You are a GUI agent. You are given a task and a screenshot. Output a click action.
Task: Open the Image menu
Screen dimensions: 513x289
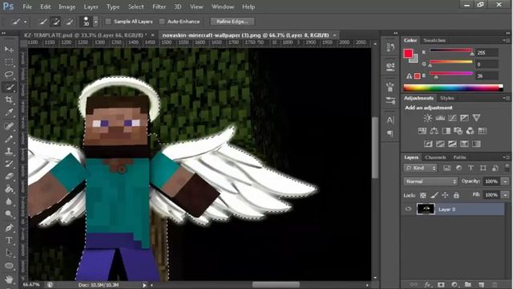[x=67, y=6]
